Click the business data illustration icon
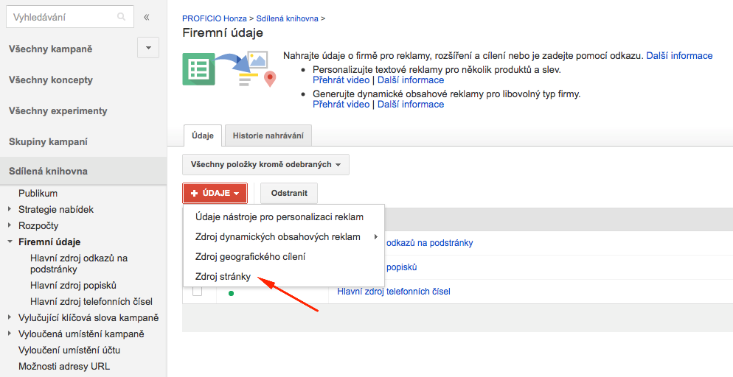Image resolution: width=733 pixels, height=377 pixels. (x=229, y=69)
